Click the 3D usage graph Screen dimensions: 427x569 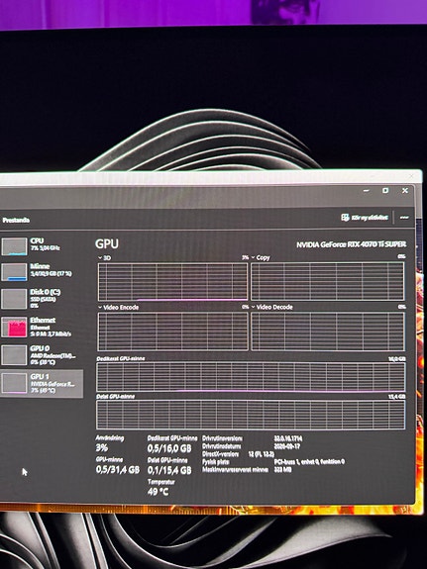[x=172, y=282]
